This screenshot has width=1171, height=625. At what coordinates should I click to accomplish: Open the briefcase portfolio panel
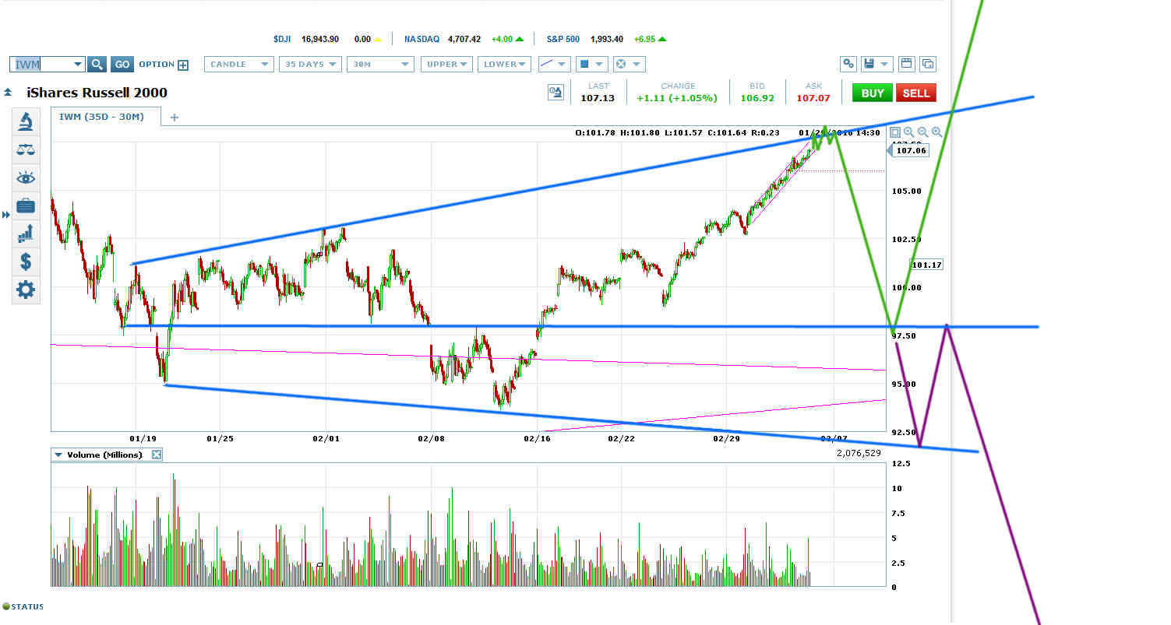(x=26, y=206)
